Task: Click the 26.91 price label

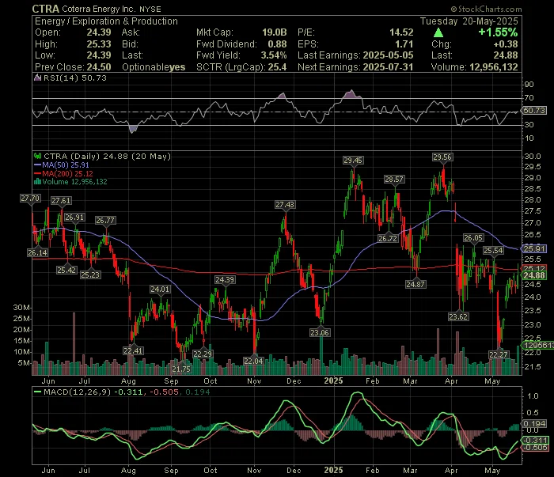Action: [74, 217]
